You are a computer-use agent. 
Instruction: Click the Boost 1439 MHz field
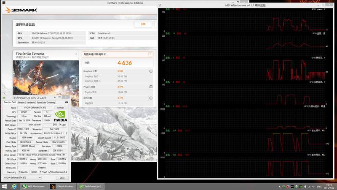[x=62, y=159]
